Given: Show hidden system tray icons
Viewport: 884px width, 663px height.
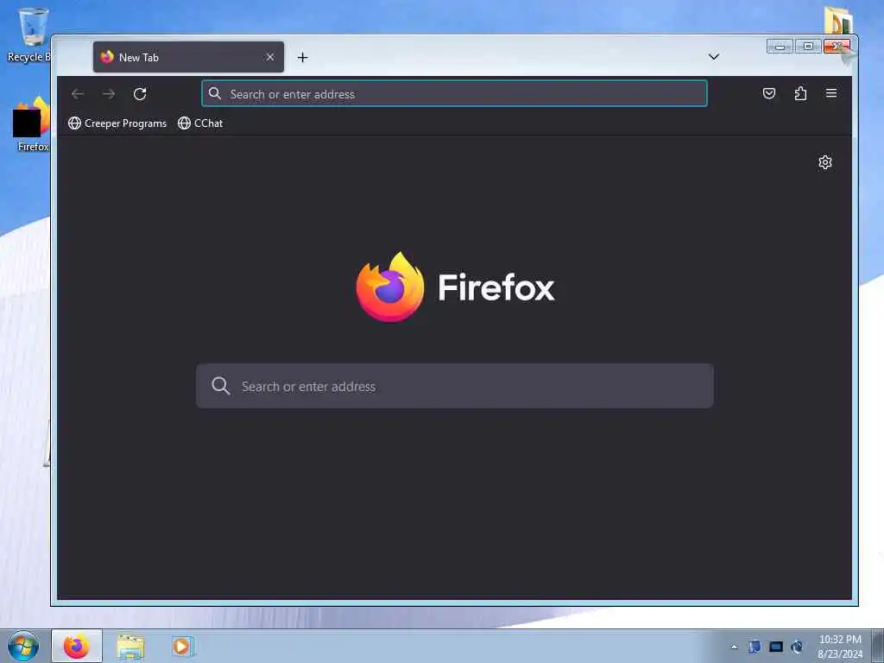Looking at the screenshot, I should 734,647.
